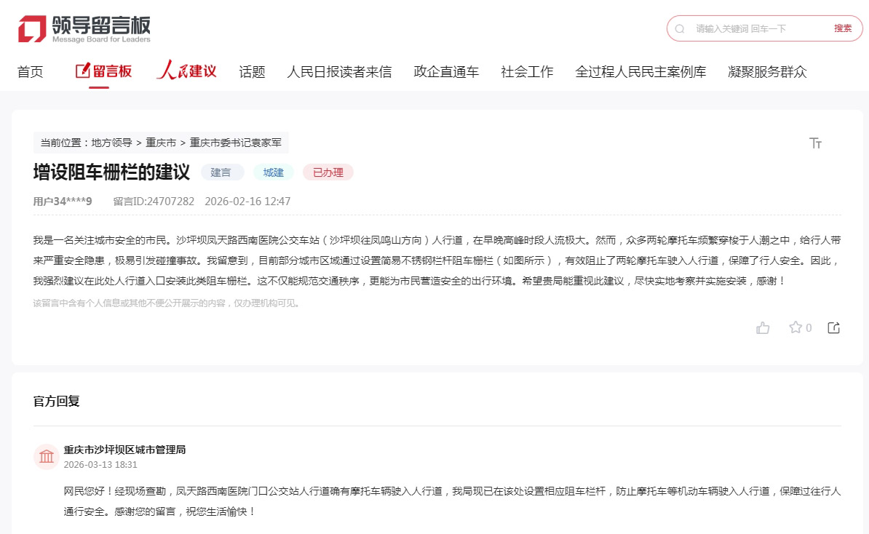Toggle the 已办理 status label
869x534 pixels.
pos(328,172)
